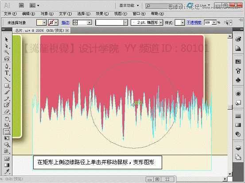Open the stroke weight dropdown
Screen dimensions: 245x183
(x=89, y=23)
